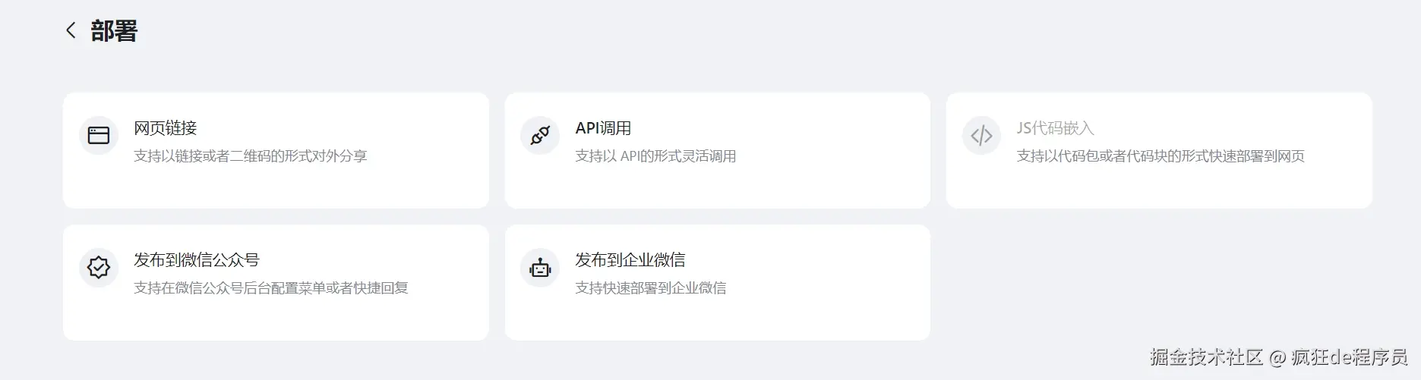
Task: Click description 支持在微信公众号后台配置菜单或者快捷回复
Action: 270,288
